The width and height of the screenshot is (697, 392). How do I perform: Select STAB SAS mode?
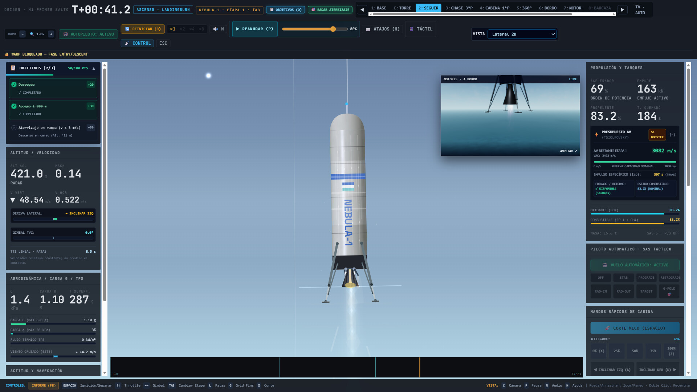tap(623, 278)
